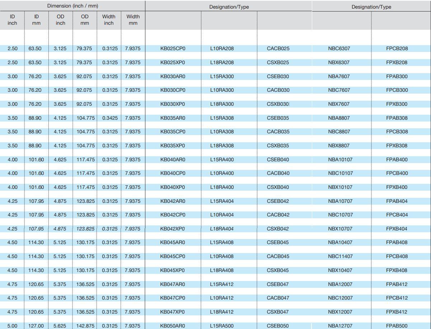Click the "Dimension (inch / mm)" header
Screen dimensions: 431x329
pyautogui.click(x=72, y=6)
